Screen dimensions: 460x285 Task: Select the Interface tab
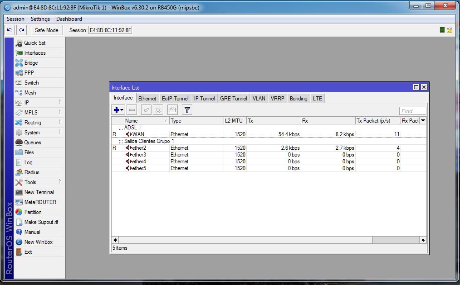pos(123,98)
